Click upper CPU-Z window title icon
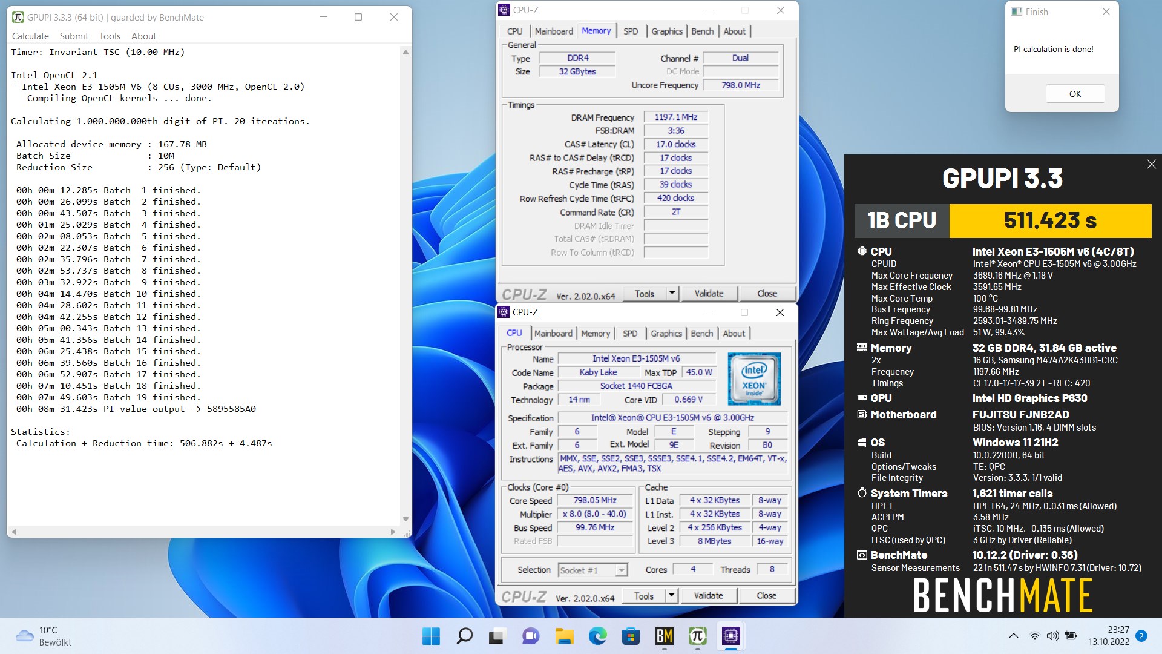This screenshot has height=654, width=1162. tap(504, 10)
